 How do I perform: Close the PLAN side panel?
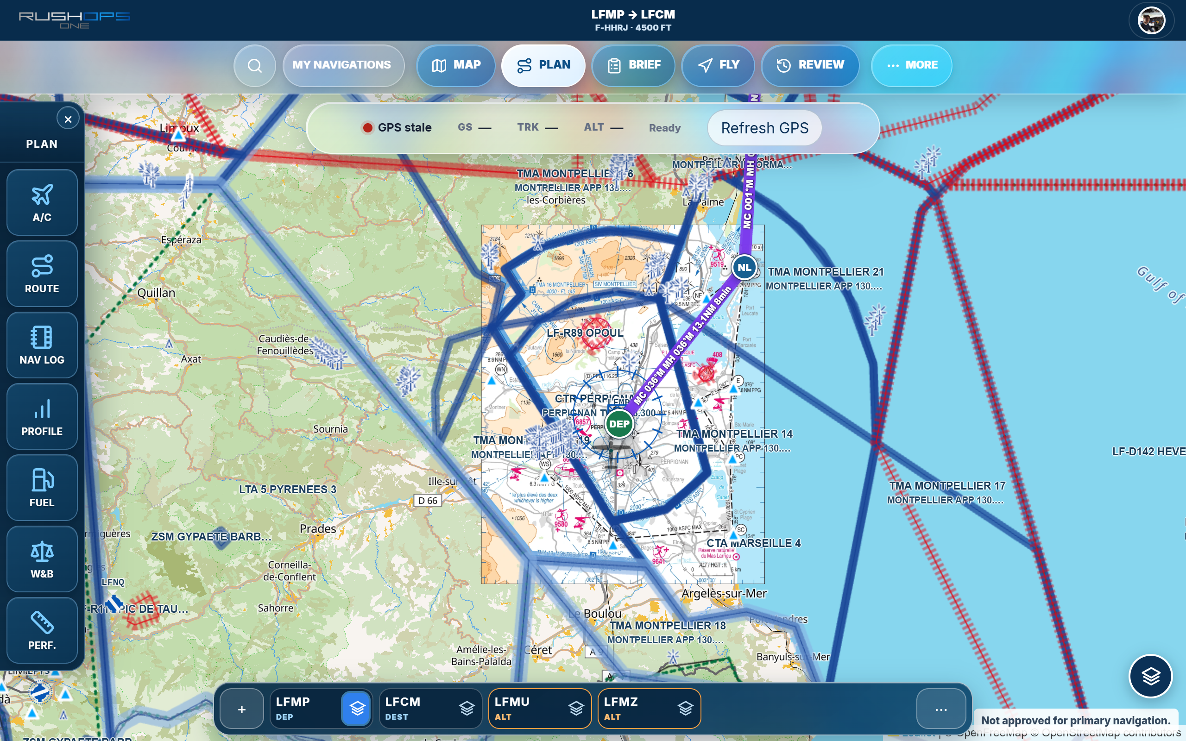[68, 119]
